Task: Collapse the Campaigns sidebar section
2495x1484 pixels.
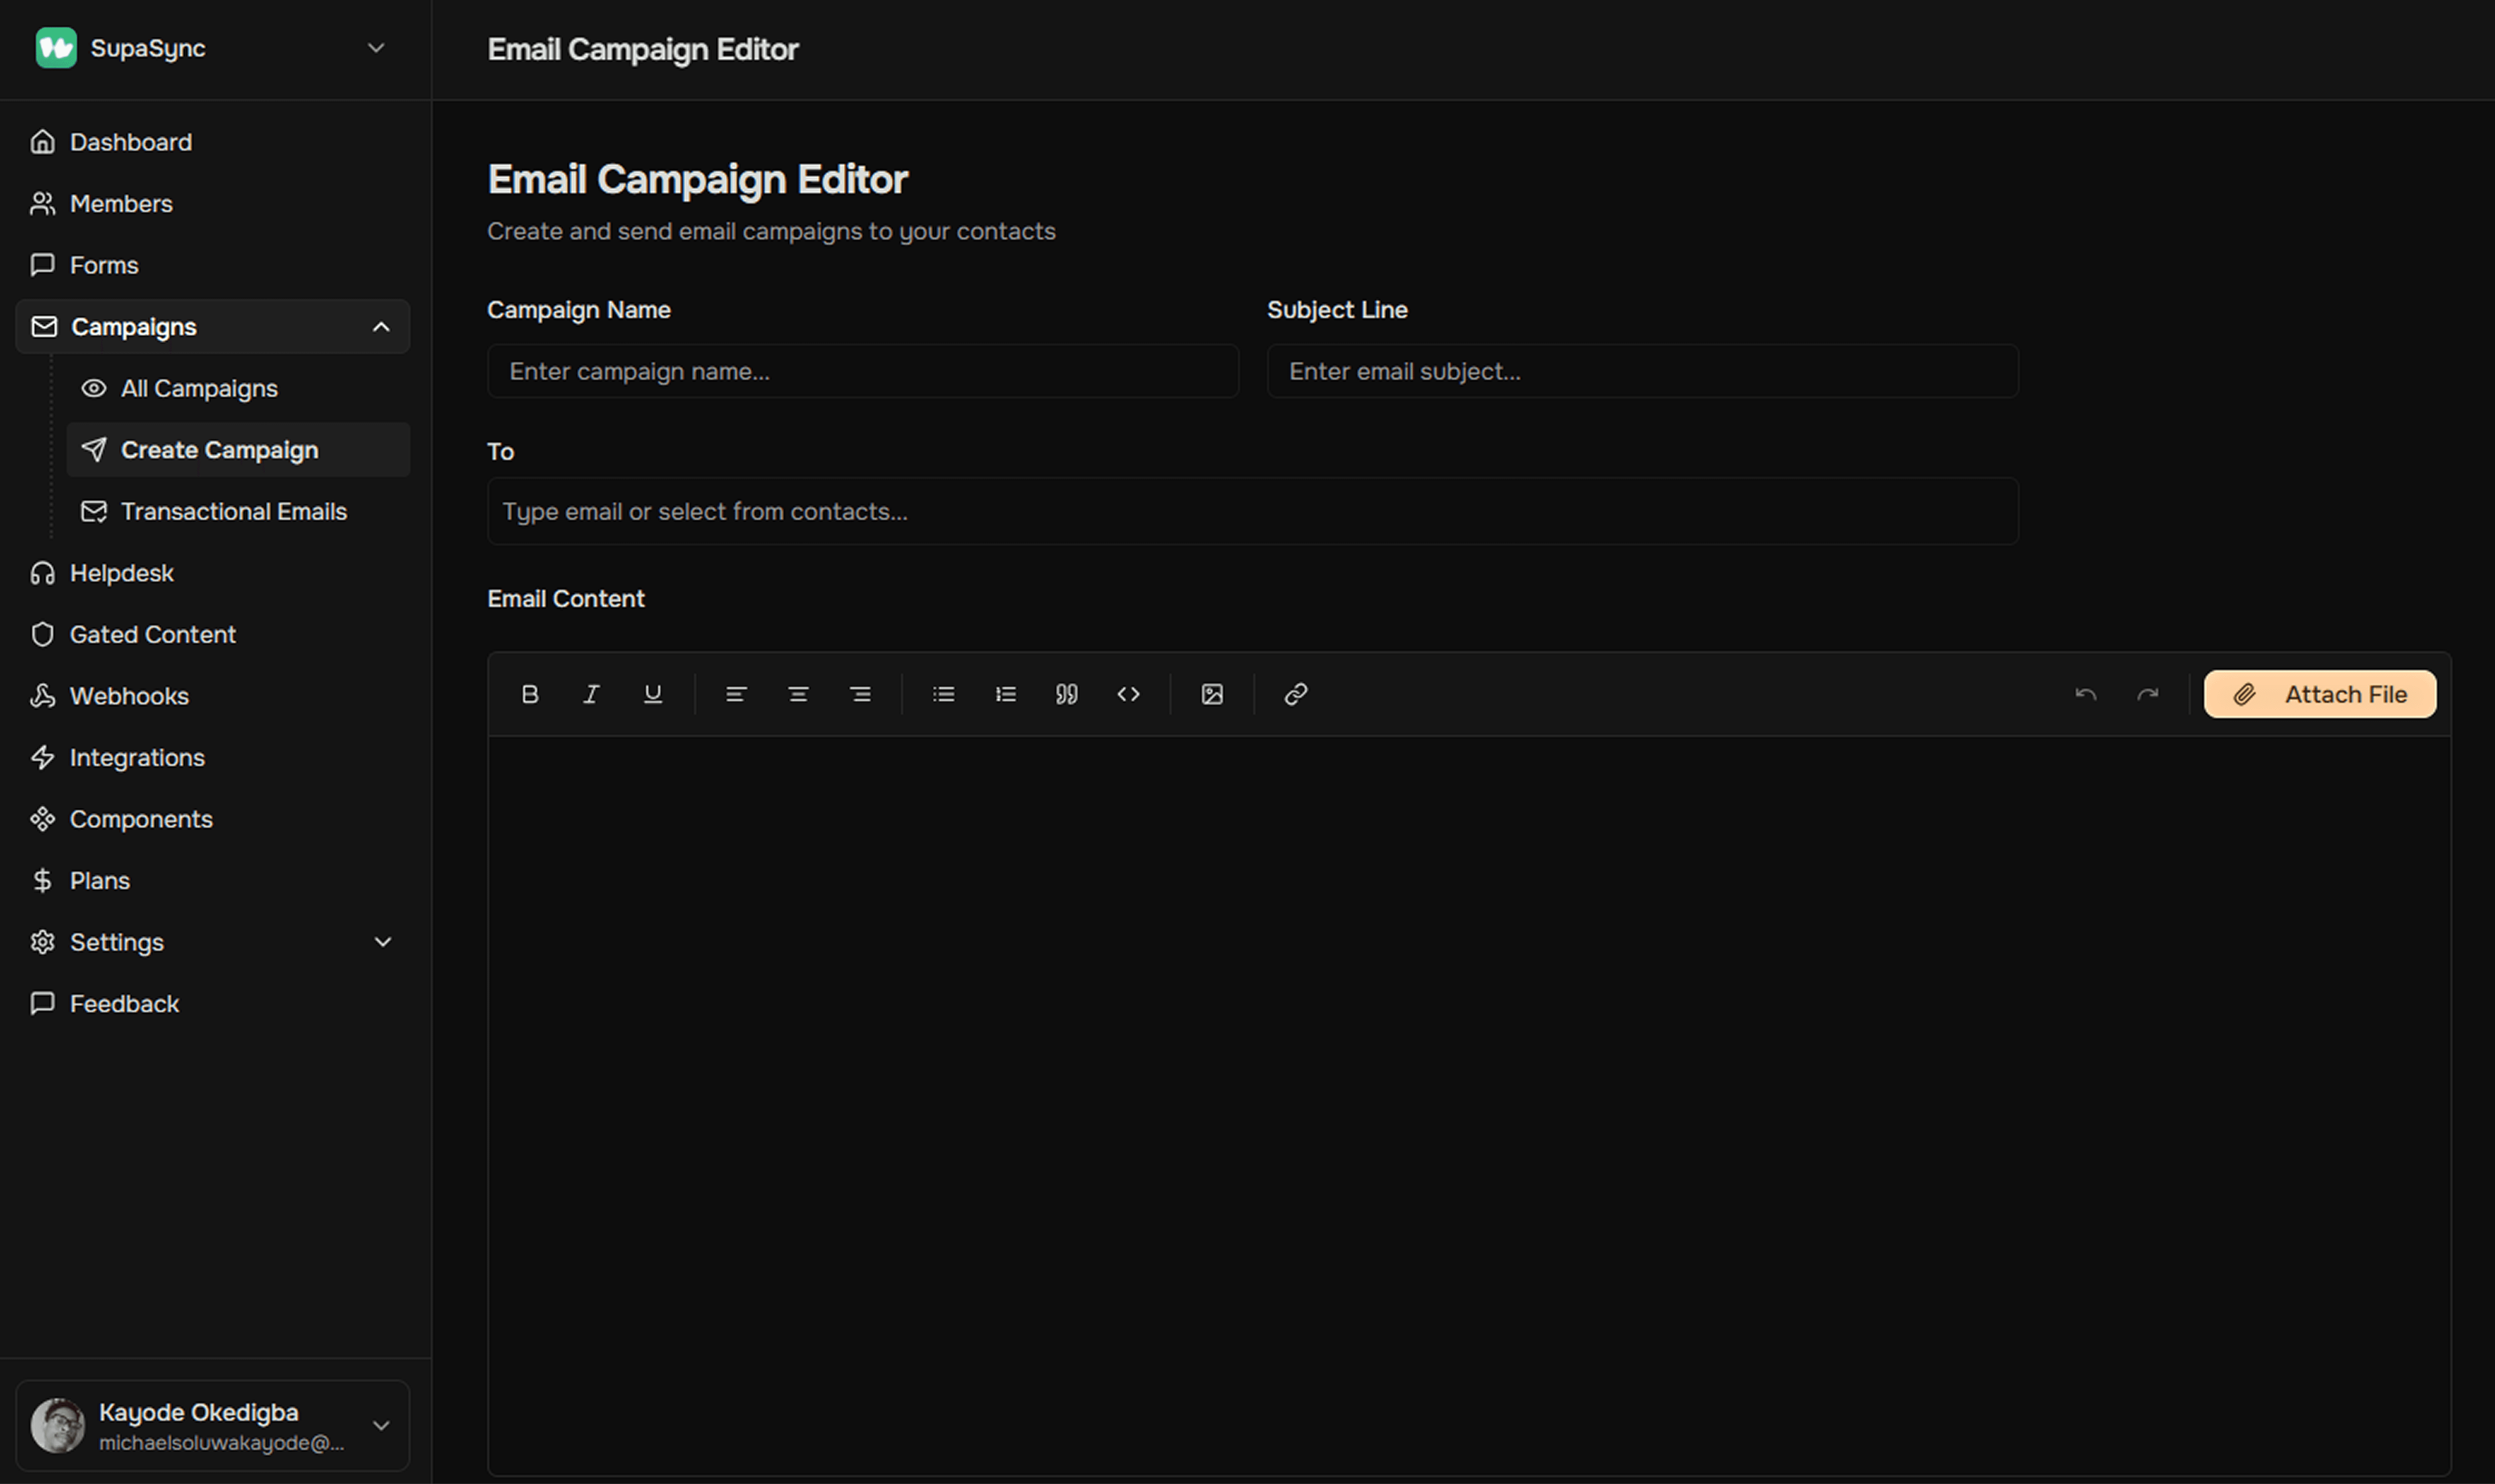Action: point(381,327)
